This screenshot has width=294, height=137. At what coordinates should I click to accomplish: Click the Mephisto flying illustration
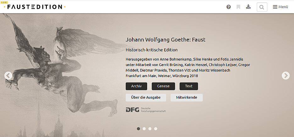coord(62,69)
